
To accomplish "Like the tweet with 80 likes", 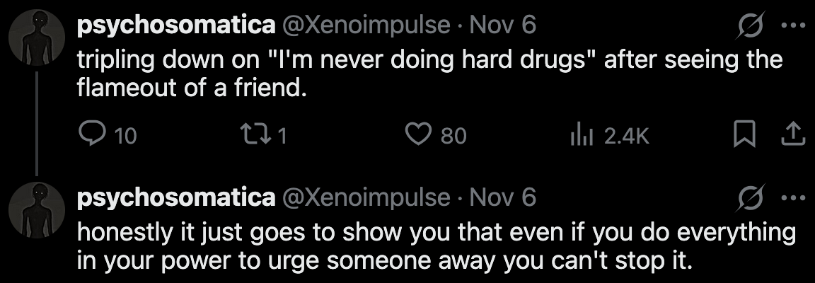I will (422, 134).
